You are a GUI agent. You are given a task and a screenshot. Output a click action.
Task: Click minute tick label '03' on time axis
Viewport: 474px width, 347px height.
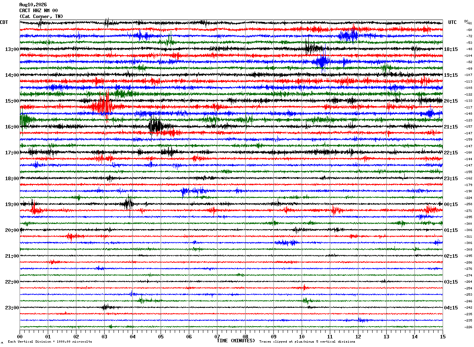104,337
